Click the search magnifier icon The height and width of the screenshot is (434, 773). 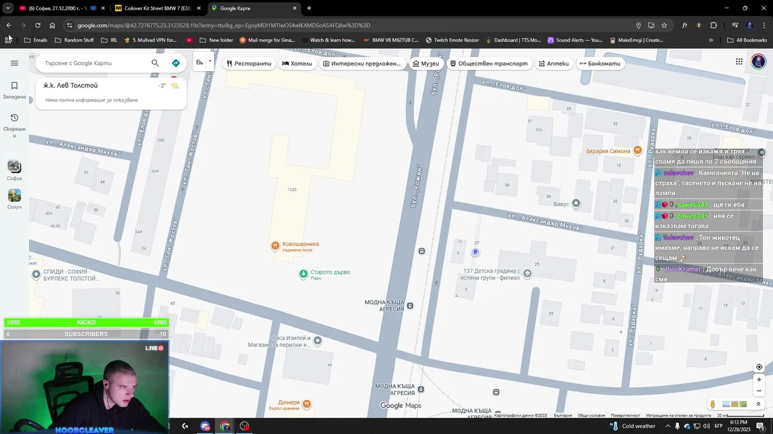[x=155, y=63]
